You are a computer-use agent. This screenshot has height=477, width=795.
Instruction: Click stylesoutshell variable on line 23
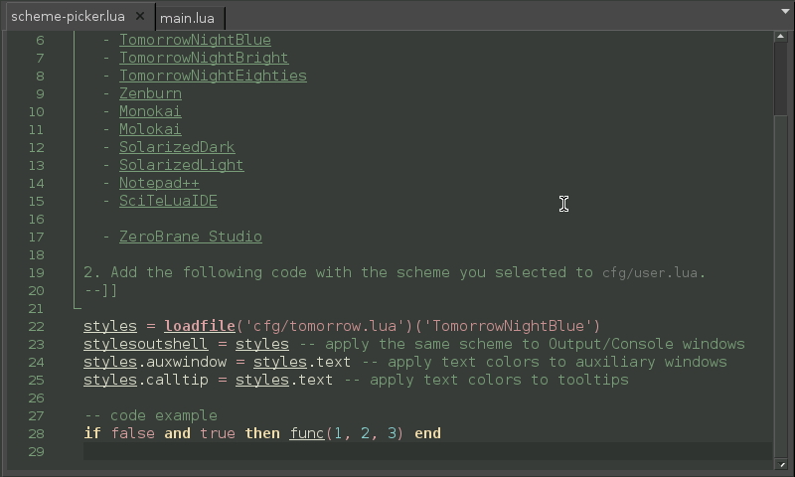point(145,344)
